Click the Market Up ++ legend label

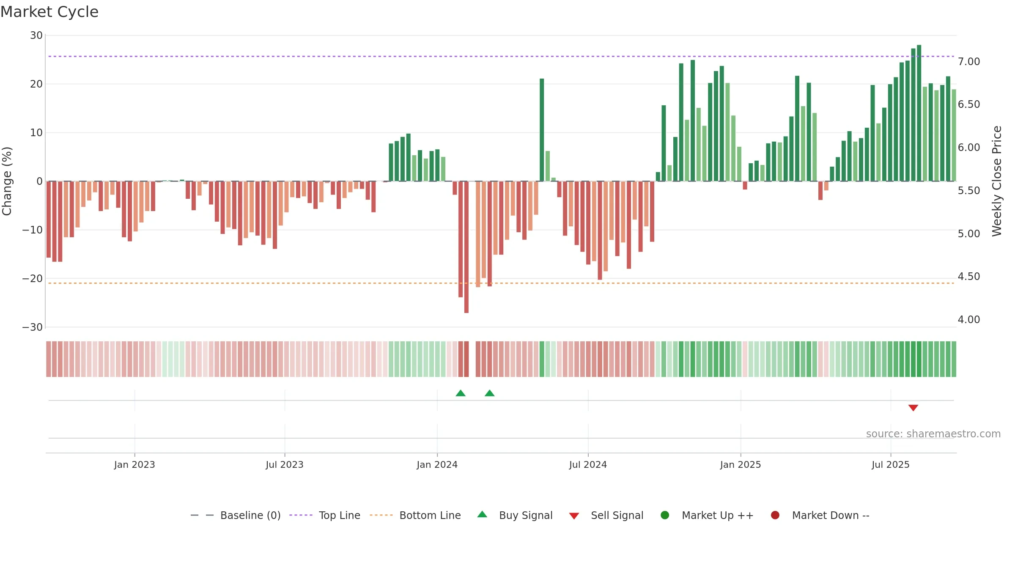coord(718,515)
